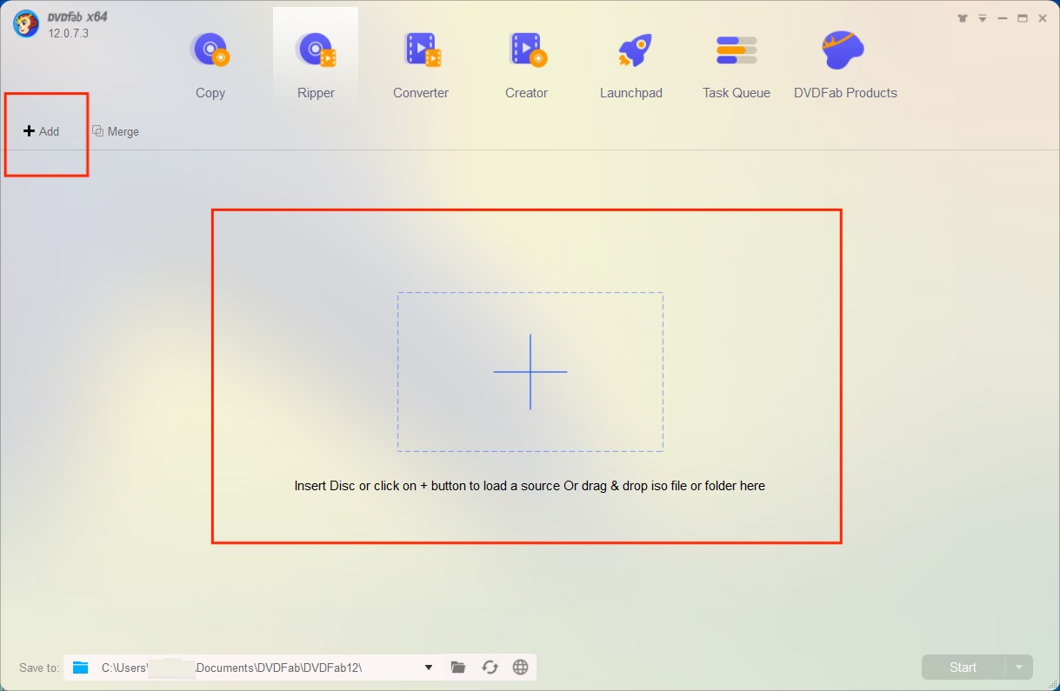The height and width of the screenshot is (691, 1060).
Task: Click the Merge button
Action: coord(116,131)
